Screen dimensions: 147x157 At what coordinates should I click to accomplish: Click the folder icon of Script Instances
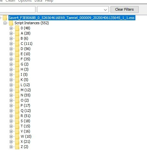[x=11, y=23]
